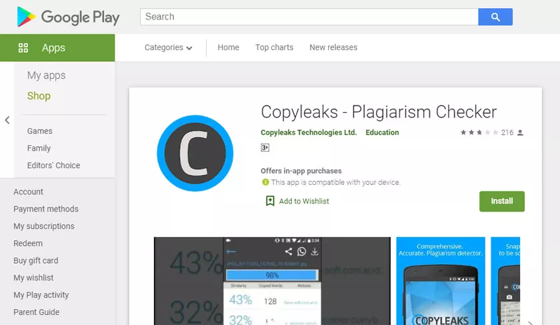Open the Home tab
Image resolution: width=560 pixels, height=325 pixels.
click(229, 47)
